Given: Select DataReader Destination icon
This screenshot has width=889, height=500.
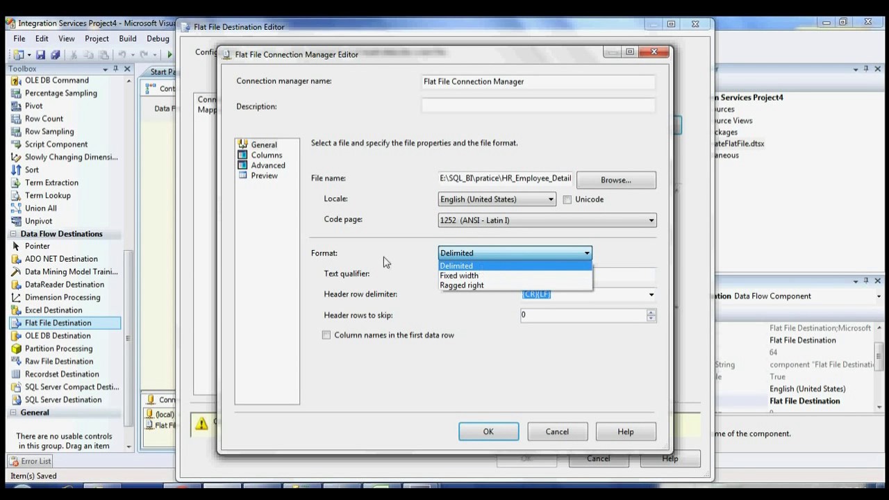Looking at the screenshot, I should 17,285.
